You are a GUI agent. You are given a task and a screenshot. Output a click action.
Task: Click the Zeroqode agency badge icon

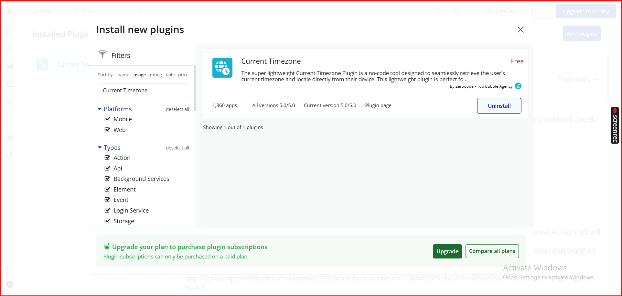point(518,86)
